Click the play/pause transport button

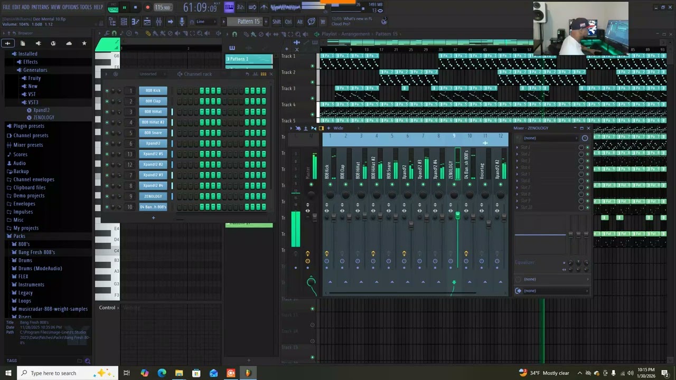coord(125,7)
